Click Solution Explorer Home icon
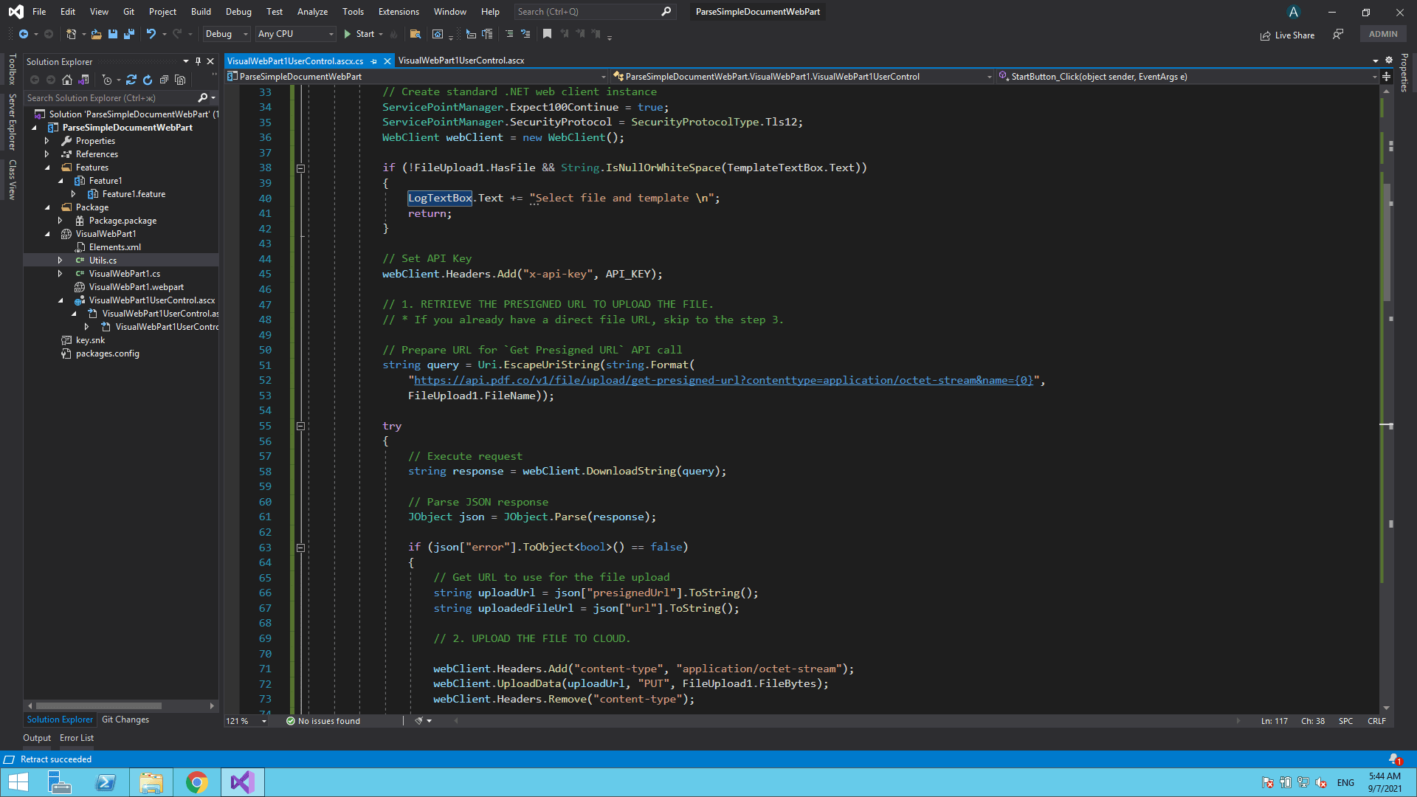 67,80
